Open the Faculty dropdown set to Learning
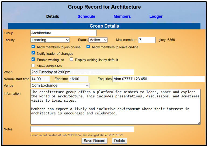 tap(50, 40)
